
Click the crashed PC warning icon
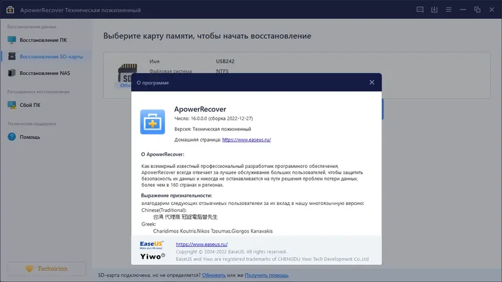tap(11, 105)
